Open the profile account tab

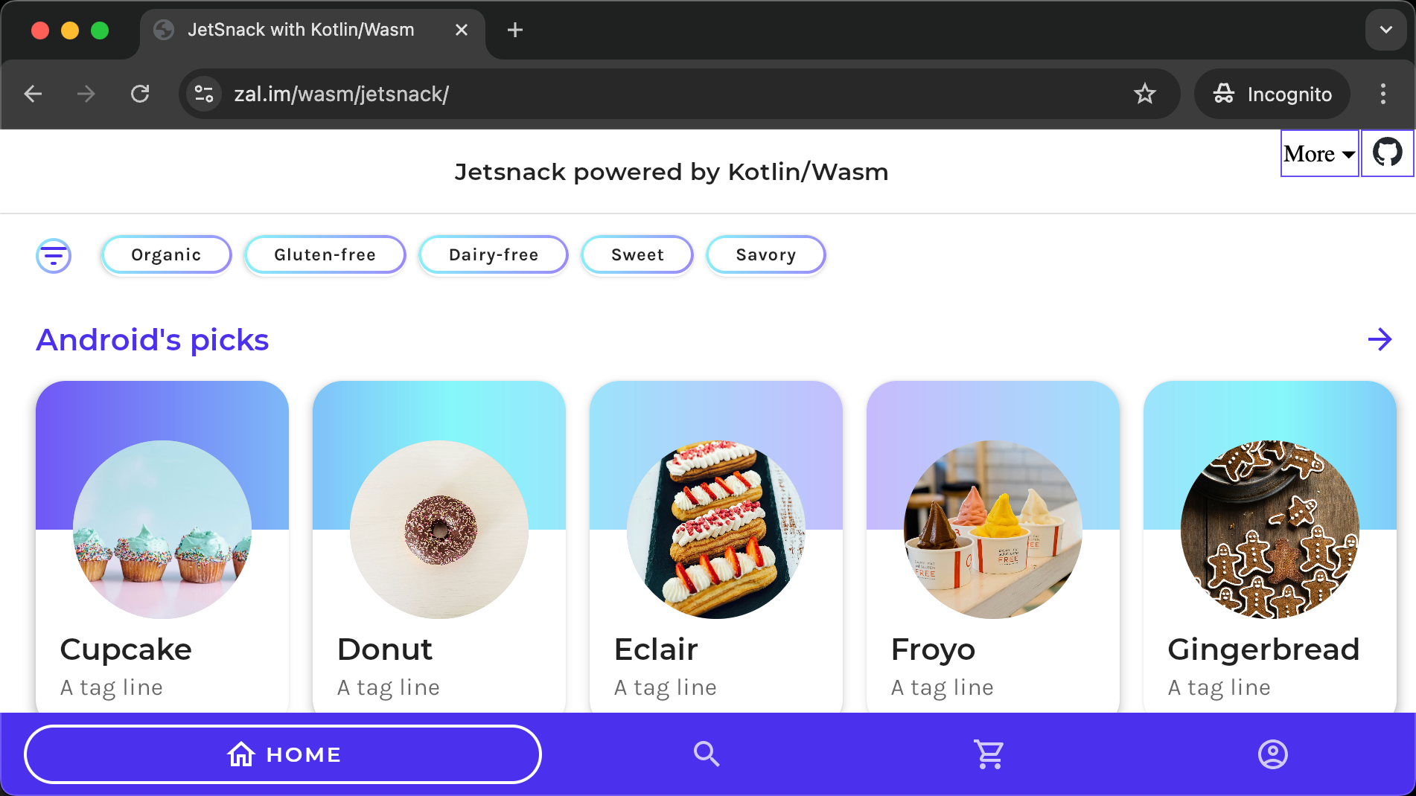tap(1273, 754)
